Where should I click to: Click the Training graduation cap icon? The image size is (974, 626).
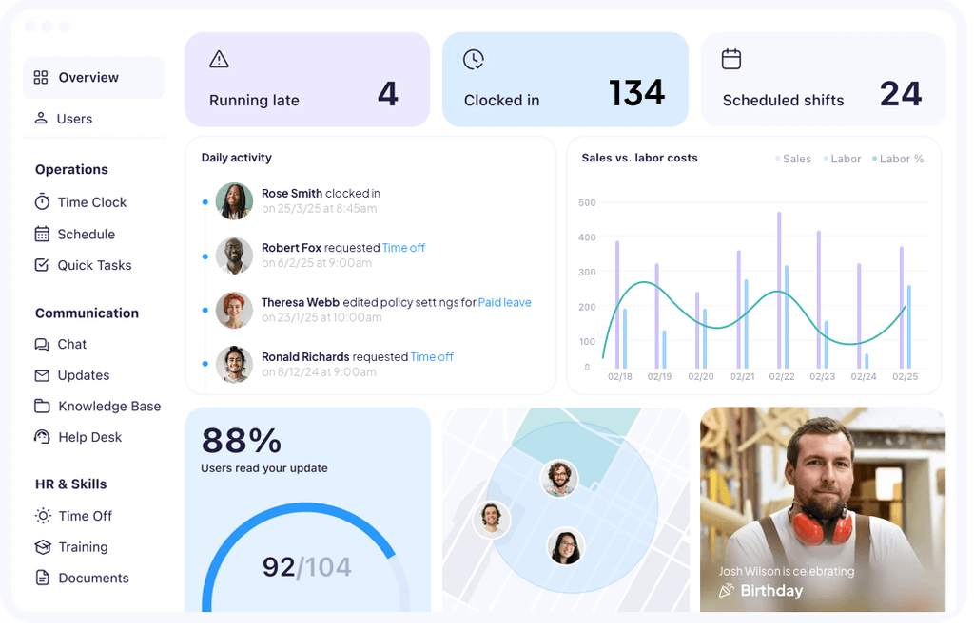(x=42, y=547)
